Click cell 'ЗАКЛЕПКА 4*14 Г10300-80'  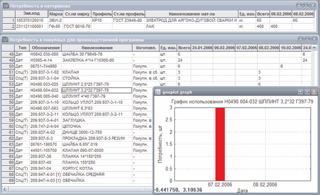click(x=97, y=60)
